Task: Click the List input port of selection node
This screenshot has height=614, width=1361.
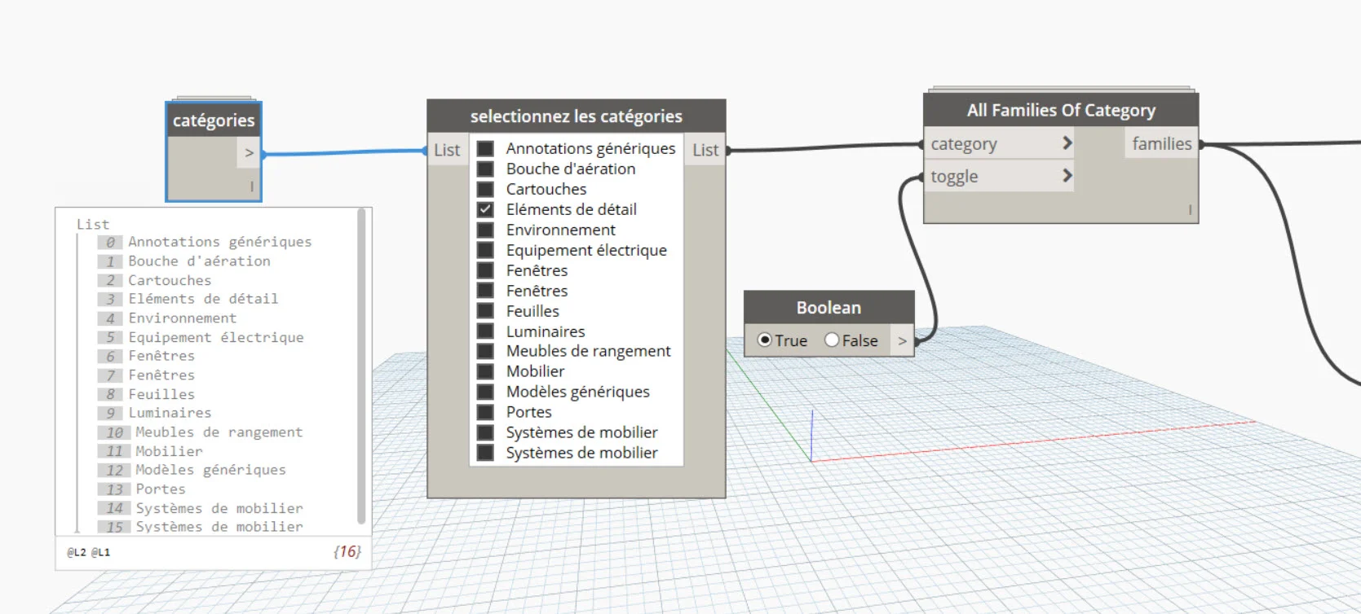Action: (447, 150)
